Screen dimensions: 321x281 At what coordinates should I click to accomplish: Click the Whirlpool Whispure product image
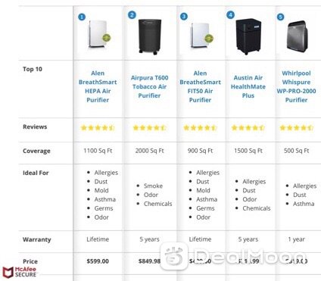coord(298,37)
